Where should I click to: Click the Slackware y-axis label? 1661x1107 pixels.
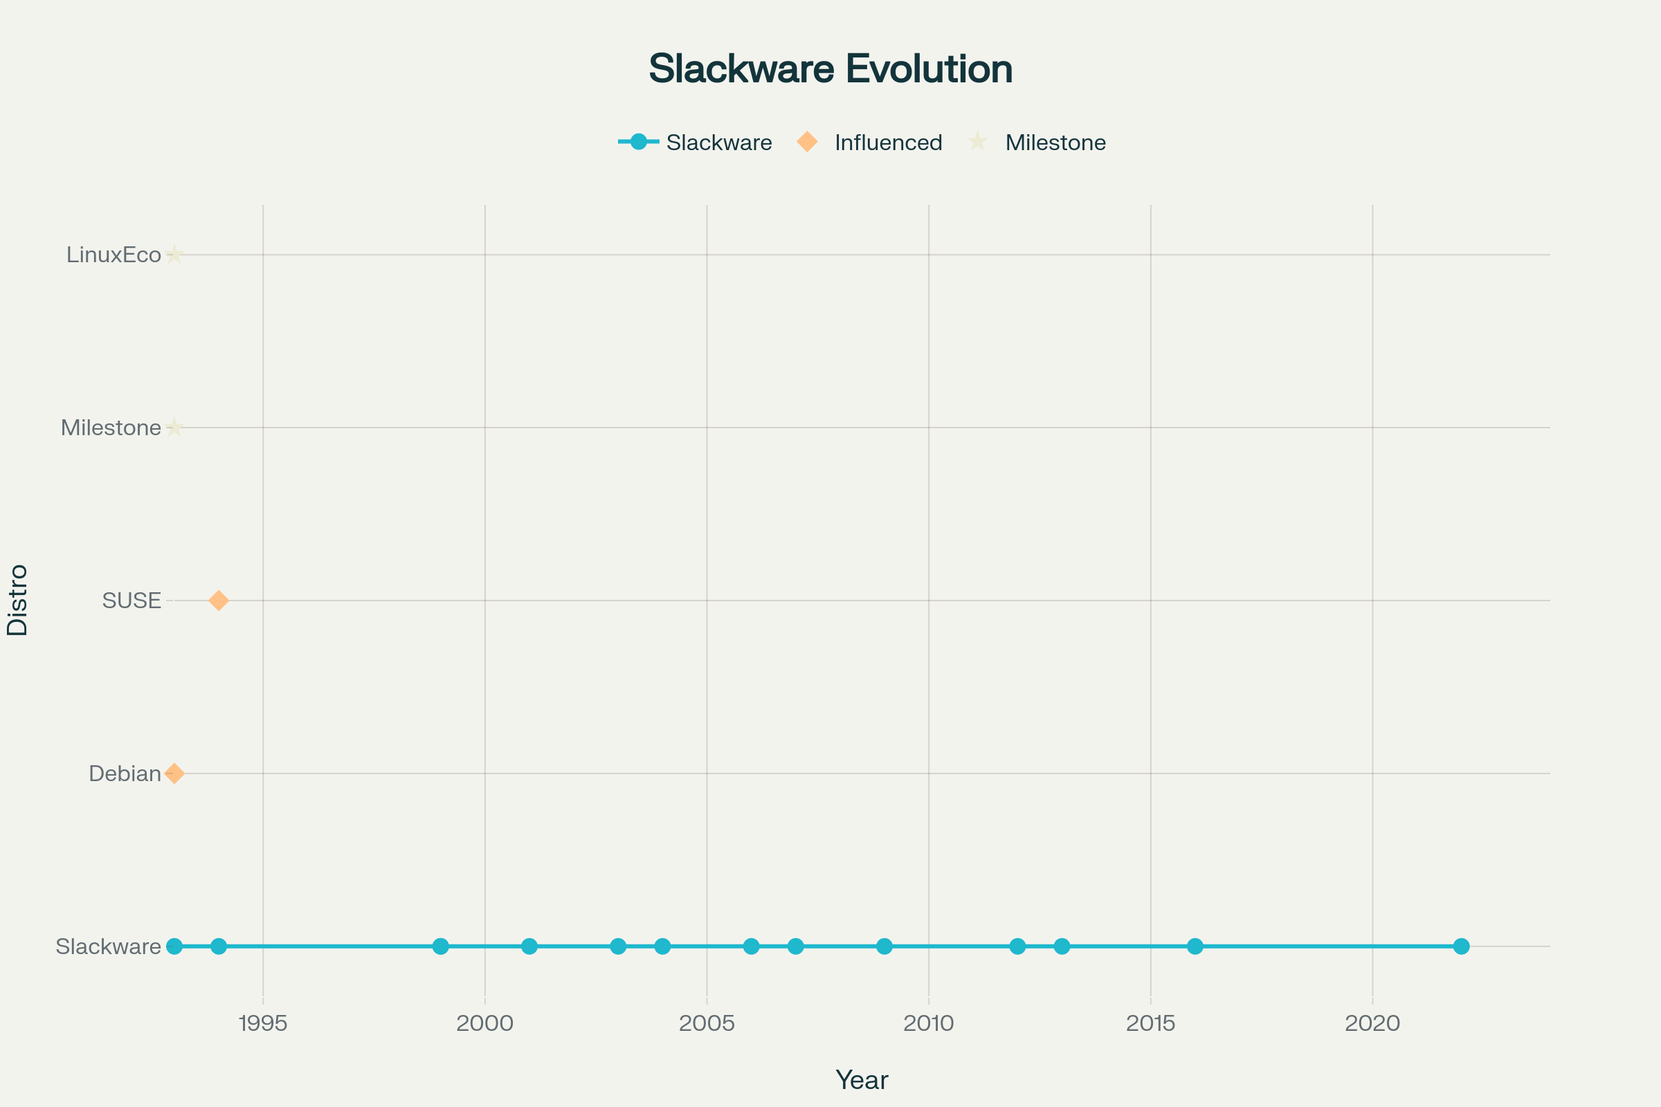pos(109,946)
